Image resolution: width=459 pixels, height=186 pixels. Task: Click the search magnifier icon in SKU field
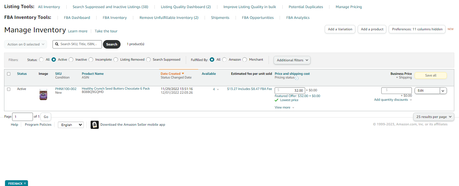pyautogui.click(x=57, y=44)
